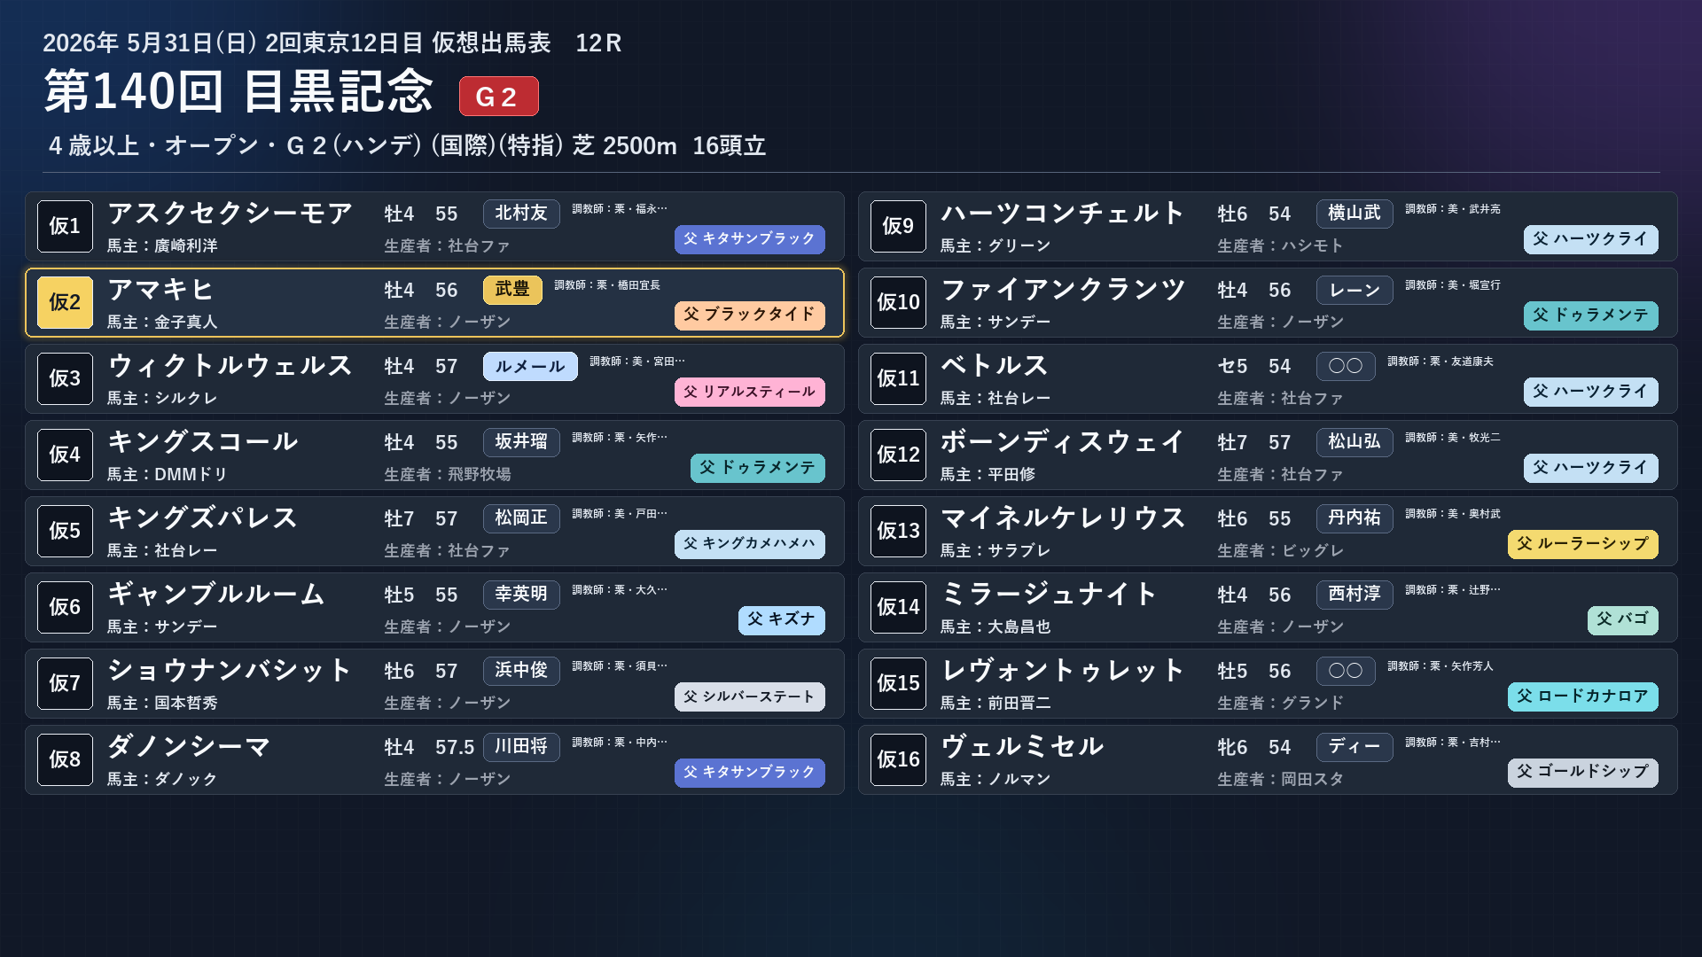Click jockey tag 北村友
Viewport: 1702px width, 957px height.
tap(521, 214)
